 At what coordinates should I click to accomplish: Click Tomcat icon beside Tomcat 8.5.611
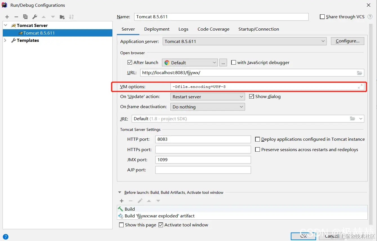pos(21,33)
